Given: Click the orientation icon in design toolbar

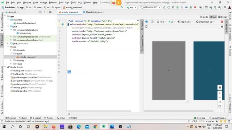Looking at the screenshot, I should coord(152,22).
